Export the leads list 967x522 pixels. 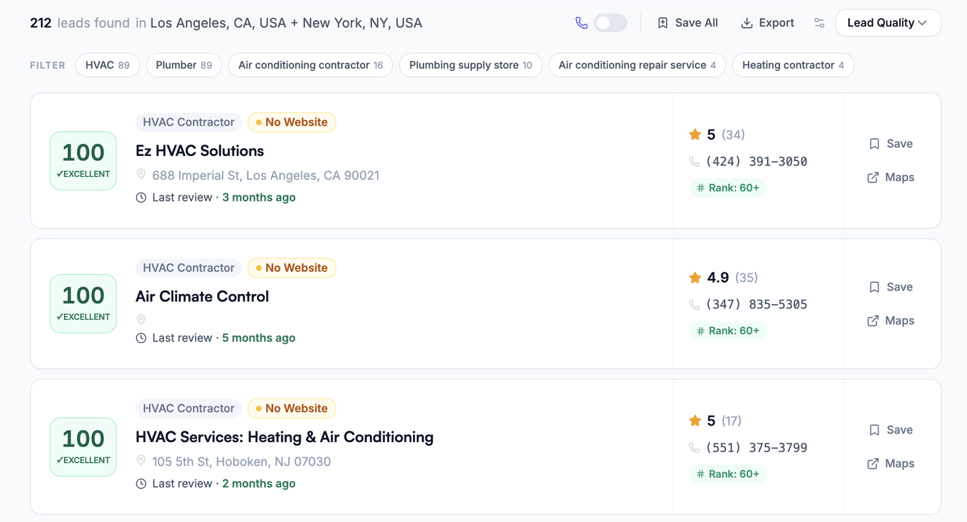click(x=768, y=23)
